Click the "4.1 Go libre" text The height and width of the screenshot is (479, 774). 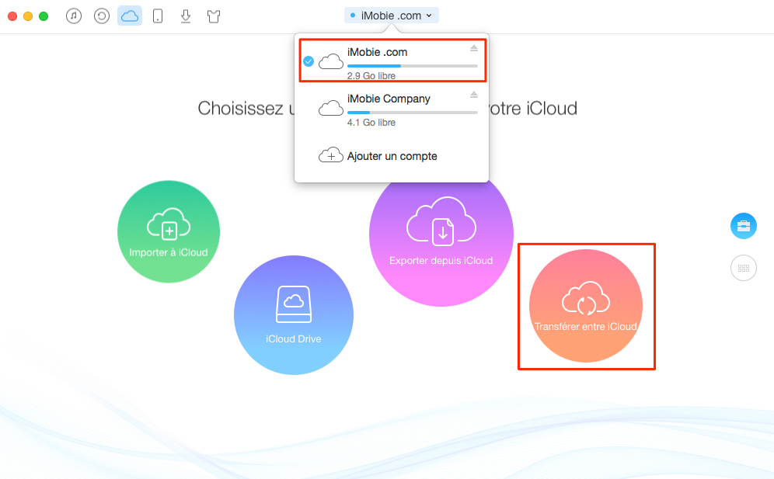[x=371, y=123]
